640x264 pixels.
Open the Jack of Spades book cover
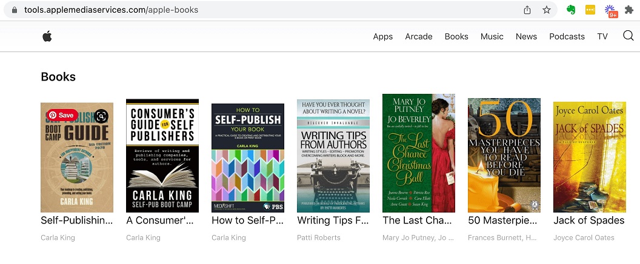pyautogui.click(x=590, y=157)
